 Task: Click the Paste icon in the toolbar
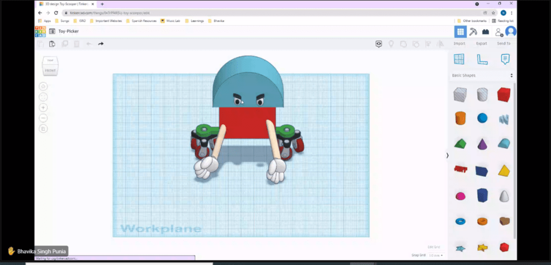click(52, 44)
